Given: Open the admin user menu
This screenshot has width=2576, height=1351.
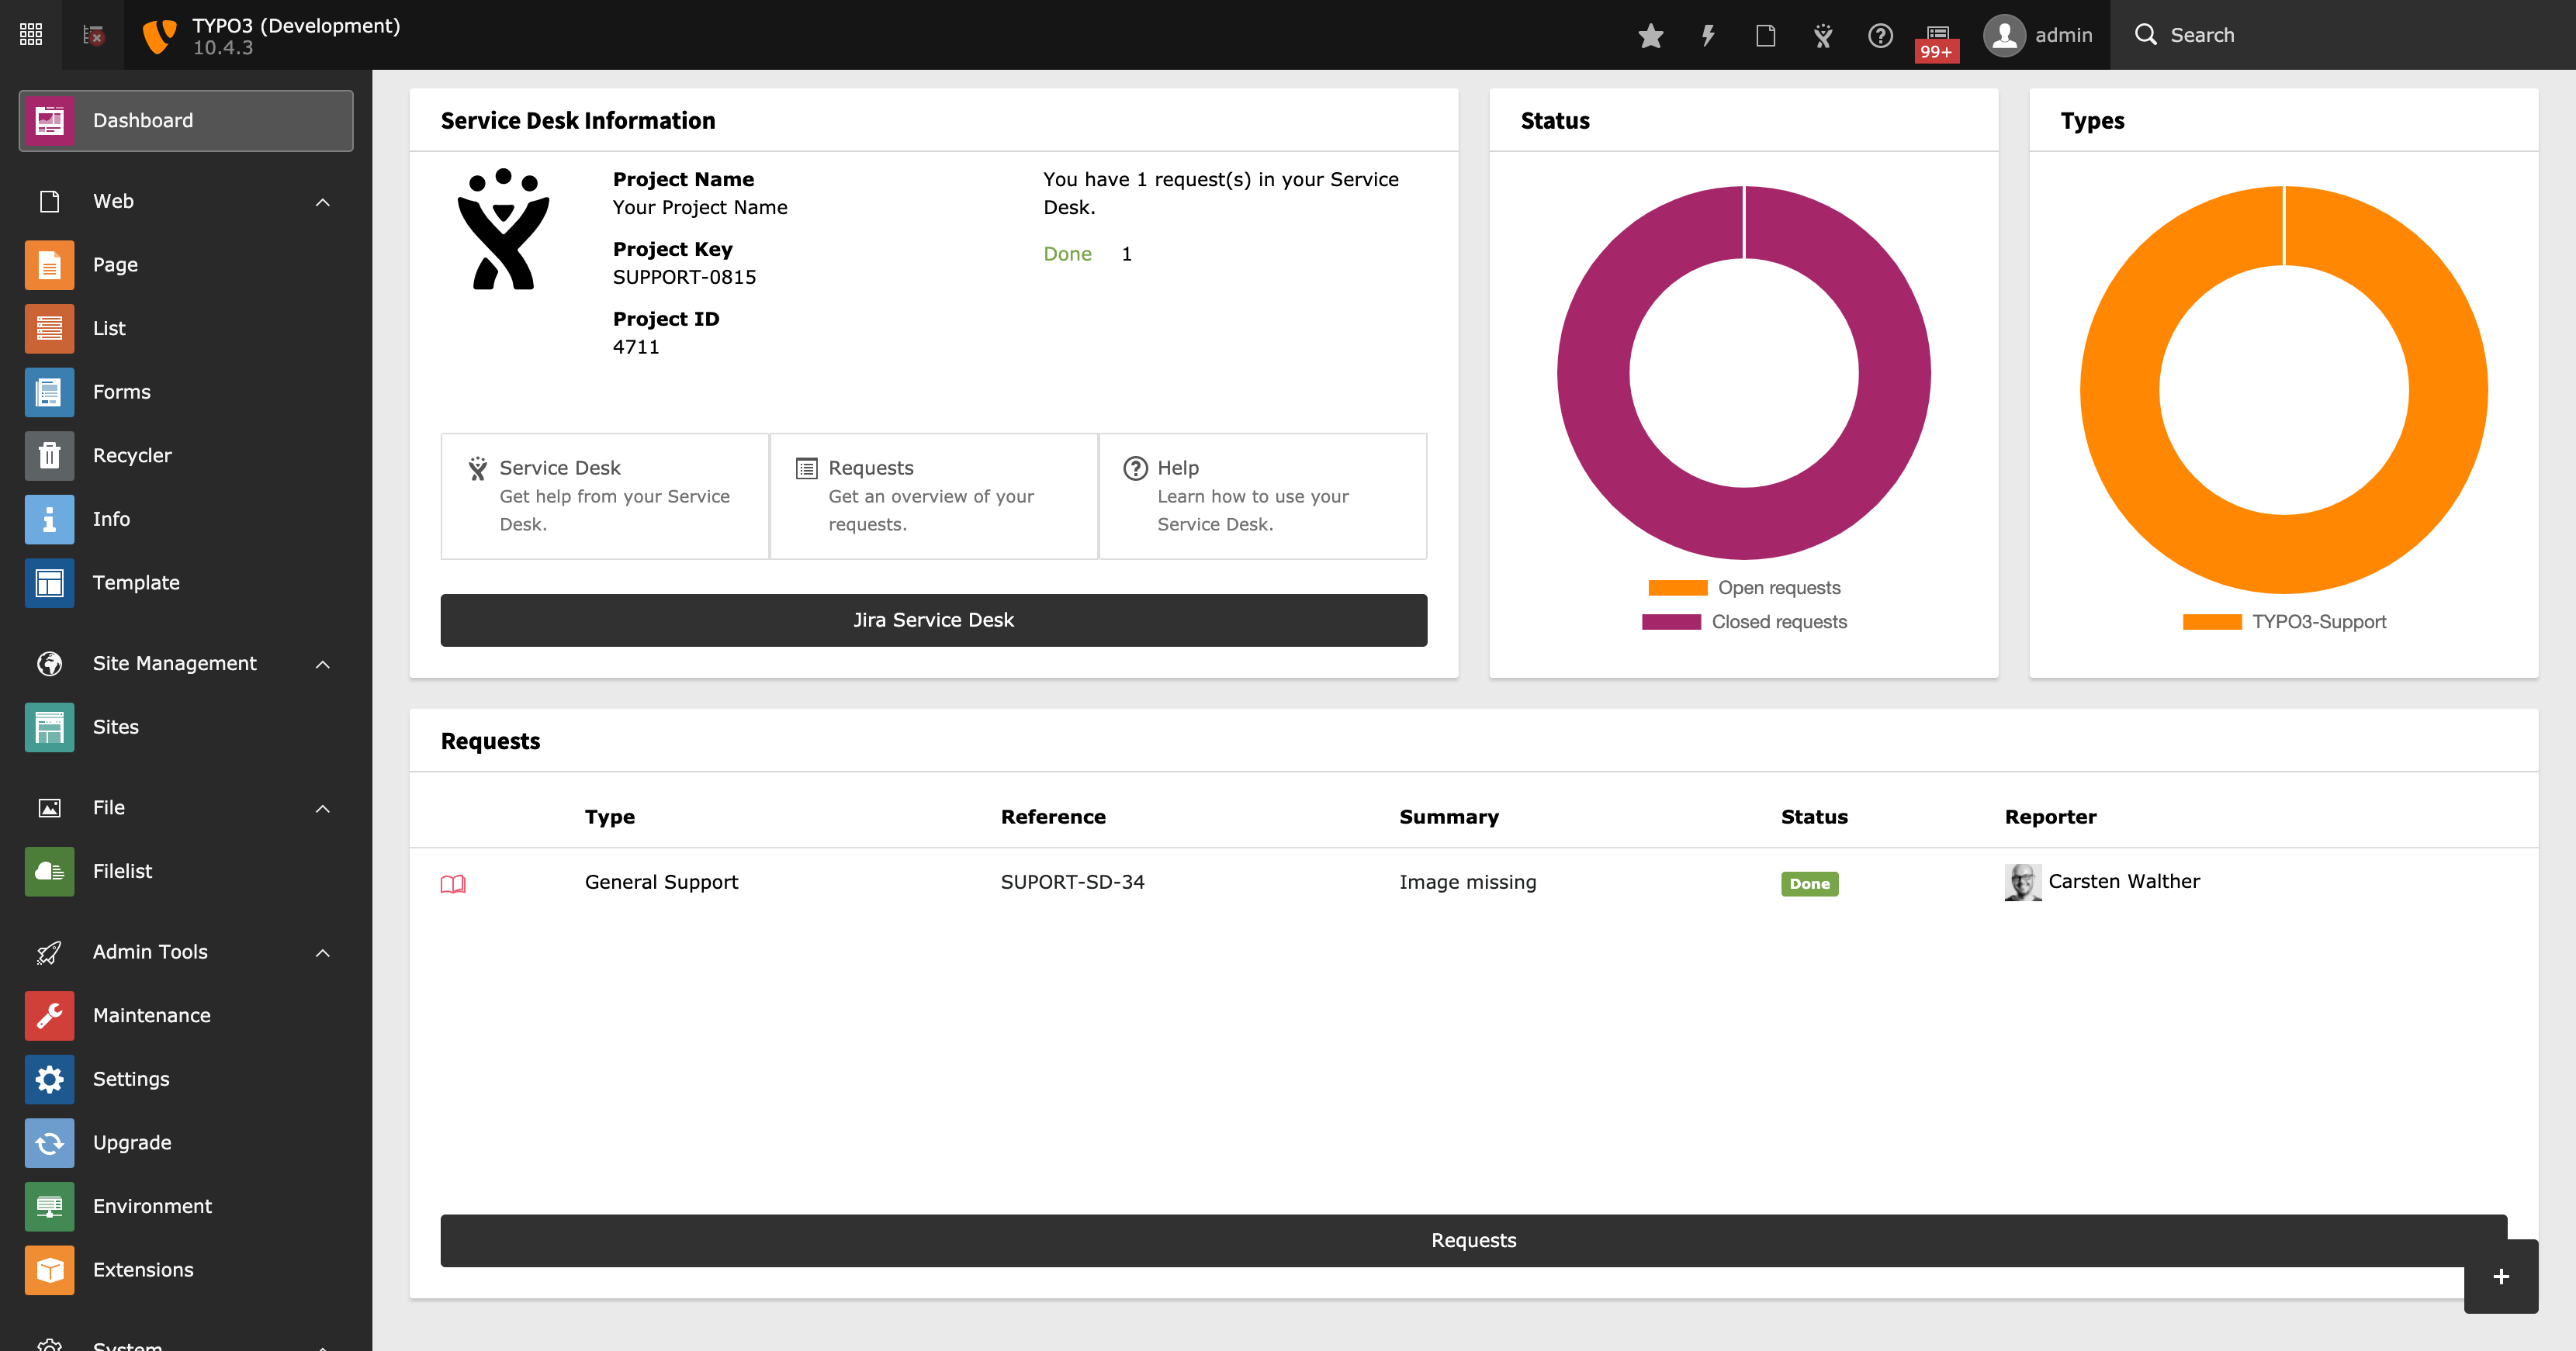Looking at the screenshot, I should coord(2038,35).
